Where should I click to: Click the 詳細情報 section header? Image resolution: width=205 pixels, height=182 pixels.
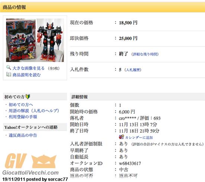pos(138,97)
